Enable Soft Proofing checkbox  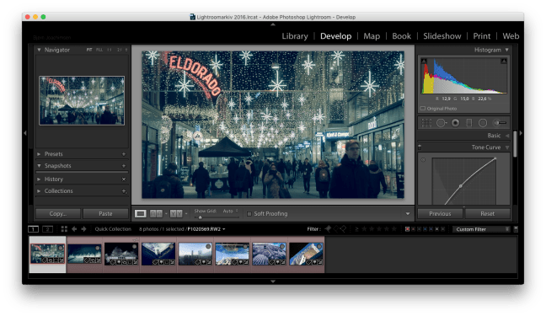click(249, 213)
